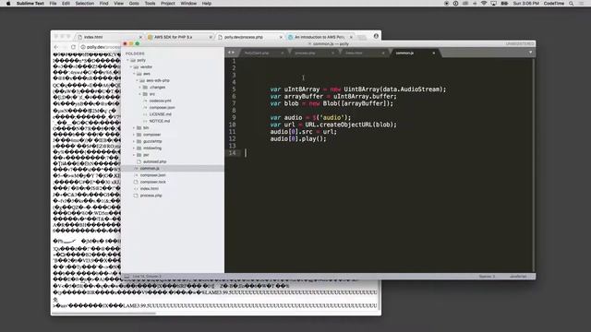The width and height of the screenshot is (591, 332).
Task: Click line number 5 in the gutter
Action: (x=234, y=89)
